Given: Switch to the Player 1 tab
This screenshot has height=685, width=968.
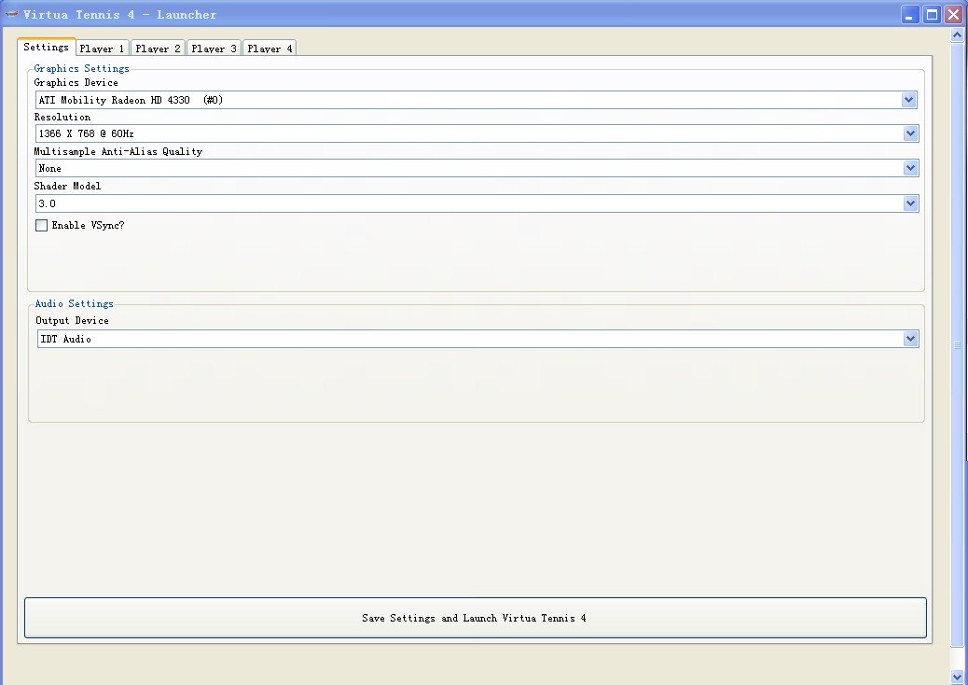Looking at the screenshot, I should coord(102,49).
